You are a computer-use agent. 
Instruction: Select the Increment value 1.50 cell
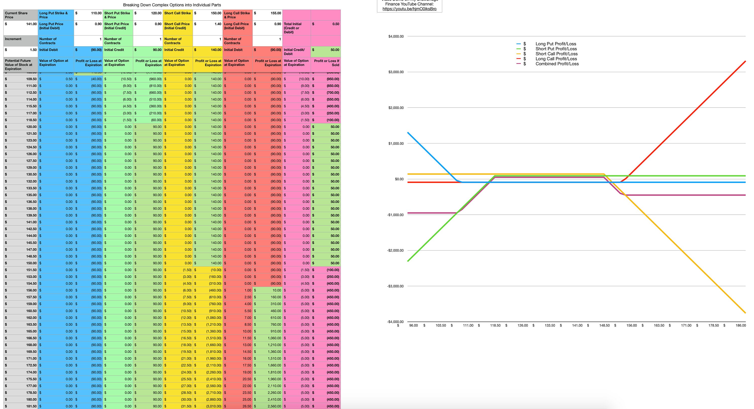(x=21, y=50)
